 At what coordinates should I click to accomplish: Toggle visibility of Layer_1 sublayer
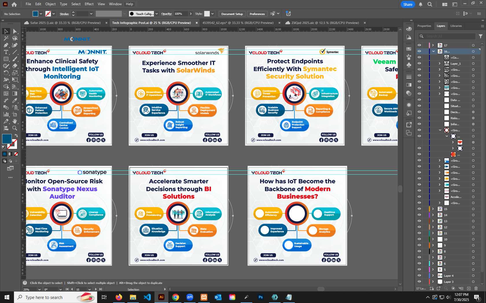pyautogui.click(x=419, y=63)
